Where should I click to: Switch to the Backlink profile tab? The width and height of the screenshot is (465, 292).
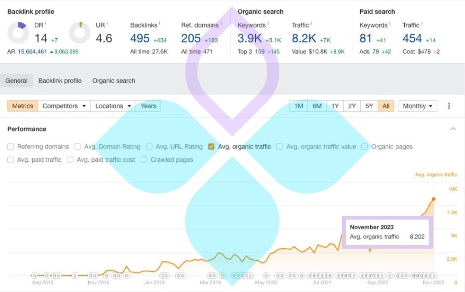click(60, 81)
